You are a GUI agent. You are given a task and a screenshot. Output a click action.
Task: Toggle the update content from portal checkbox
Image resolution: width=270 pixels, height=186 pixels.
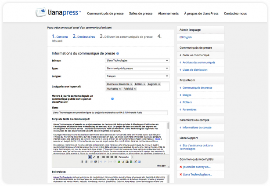tap(112, 98)
